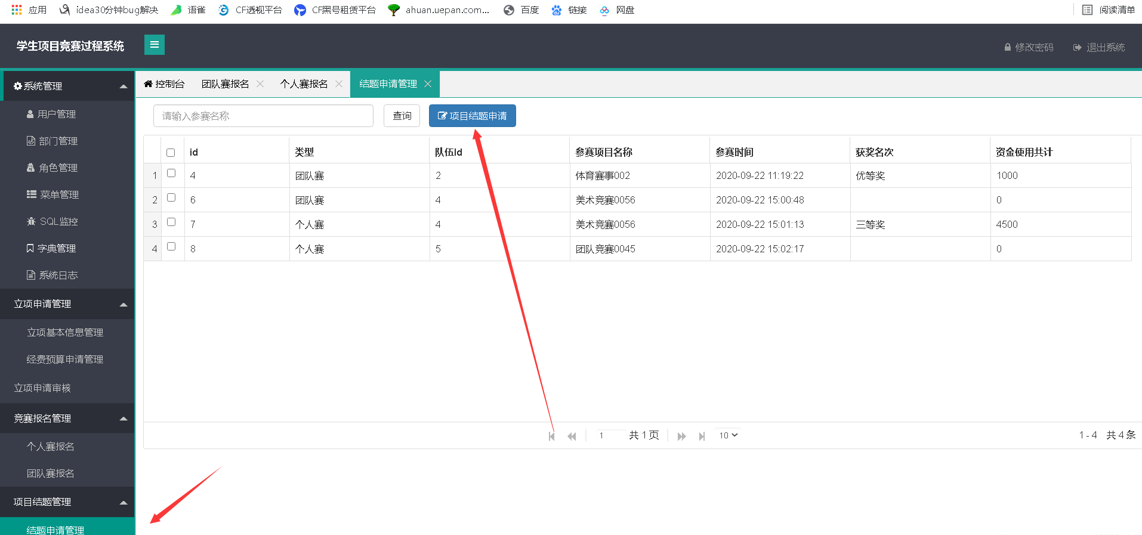Open the 阅读清单 reading list
Image resolution: width=1142 pixels, height=535 pixels.
coord(1109,10)
